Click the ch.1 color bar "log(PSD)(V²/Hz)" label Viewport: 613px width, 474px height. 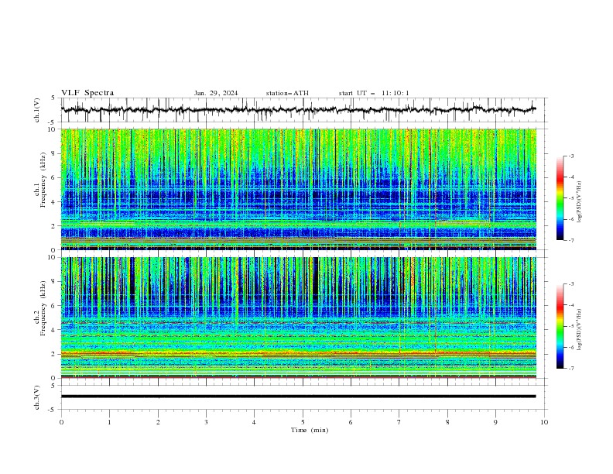click(x=580, y=202)
